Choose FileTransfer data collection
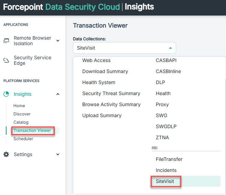The image size is (226, 195). click(x=169, y=159)
